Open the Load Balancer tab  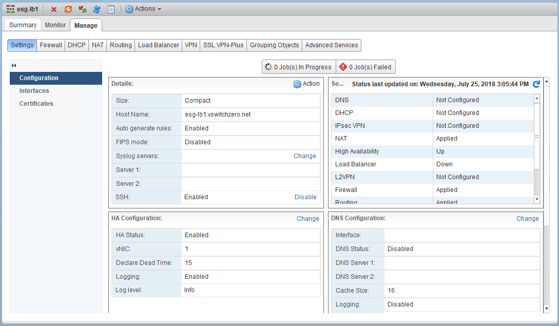[x=158, y=45]
